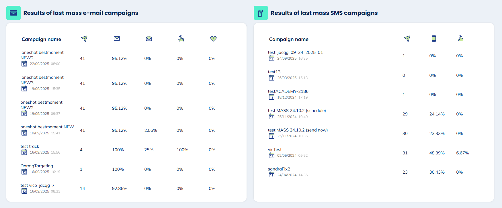
Task: Click calendar icon under vicTest campaign
Action: 271,156
